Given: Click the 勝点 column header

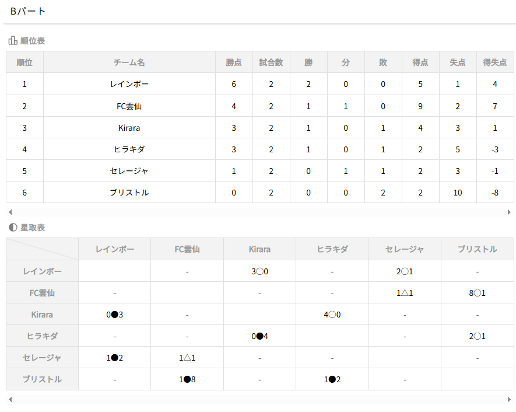Looking at the screenshot, I should (x=234, y=62).
